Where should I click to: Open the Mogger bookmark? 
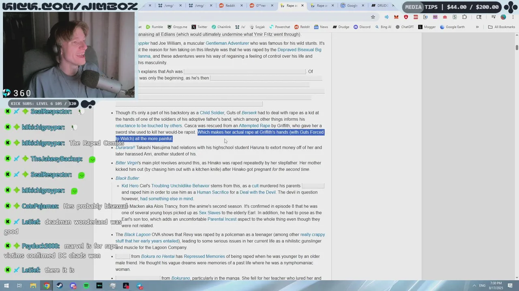pos(427,27)
